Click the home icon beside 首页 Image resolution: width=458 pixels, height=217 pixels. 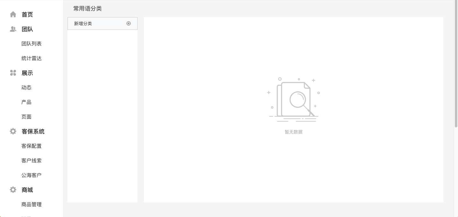pos(13,14)
